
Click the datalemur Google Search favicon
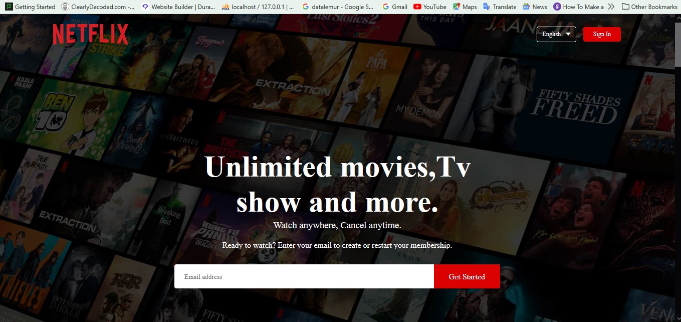(305, 7)
